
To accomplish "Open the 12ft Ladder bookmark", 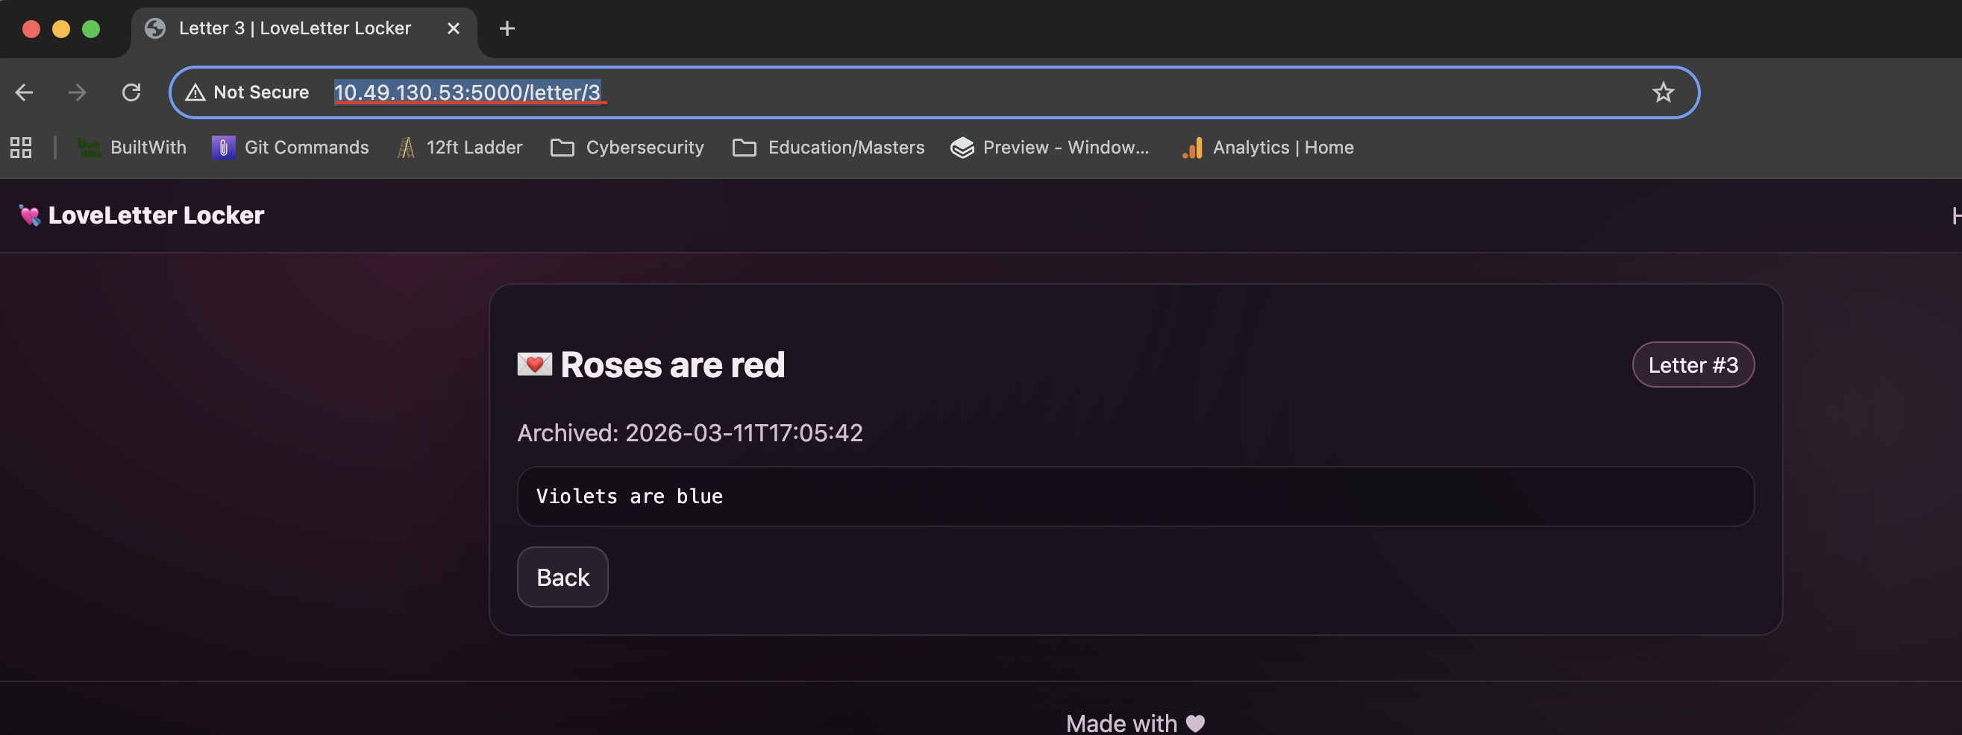I will click(459, 147).
